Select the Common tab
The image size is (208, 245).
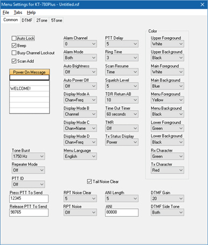[x=11, y=20]
